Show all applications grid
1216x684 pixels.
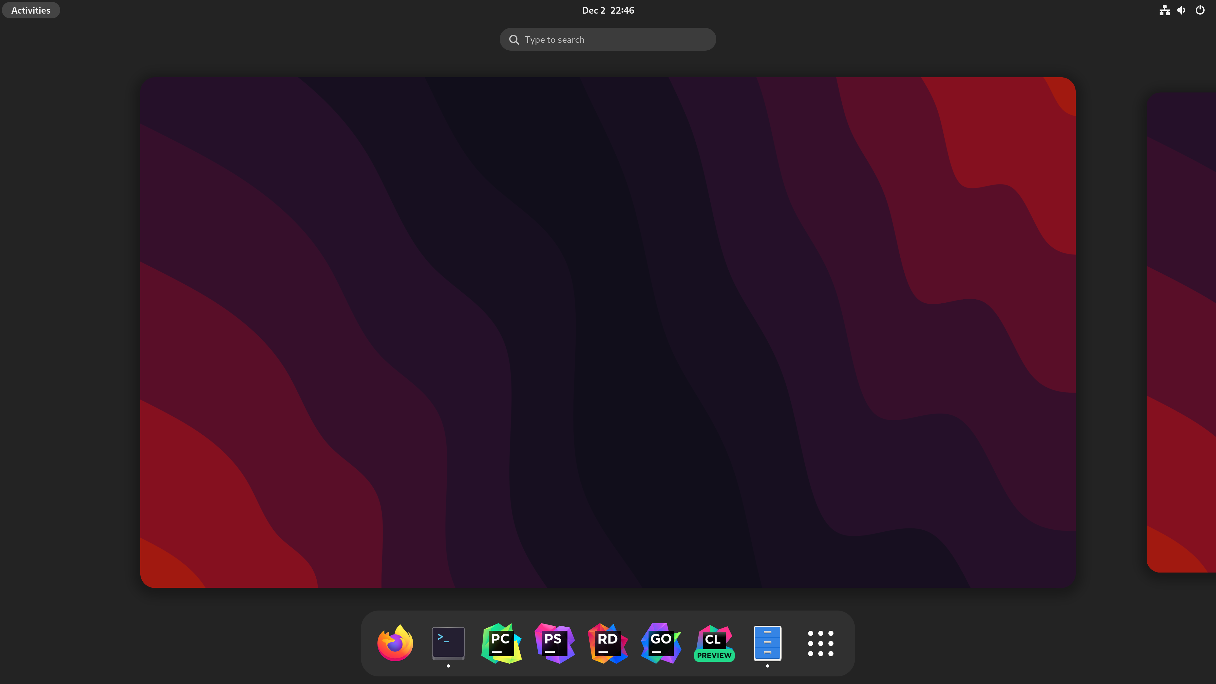point(820,643)
